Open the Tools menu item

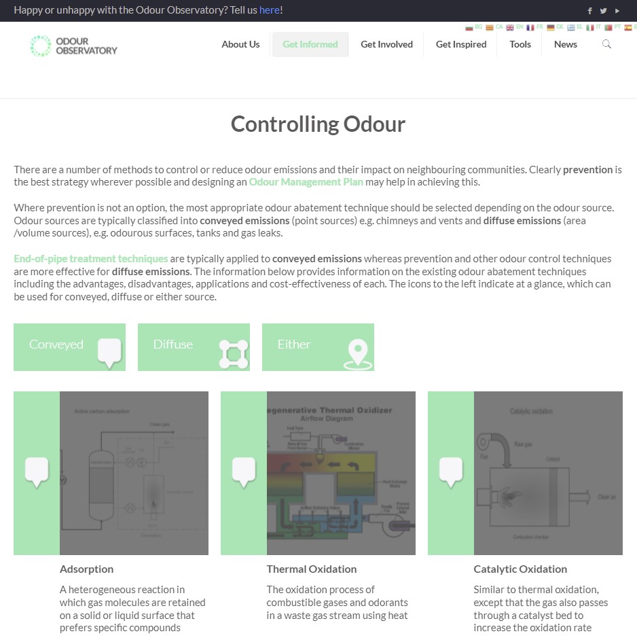tap(520, 44)
